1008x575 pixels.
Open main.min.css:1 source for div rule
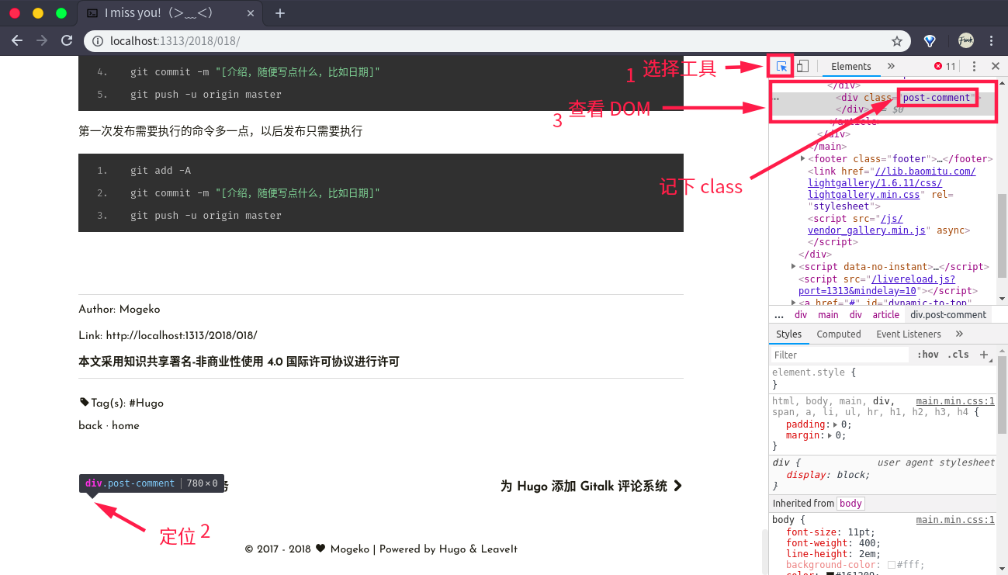click(x=955, y=401)
